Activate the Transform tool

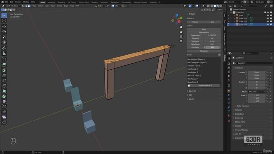pos(4,42)
